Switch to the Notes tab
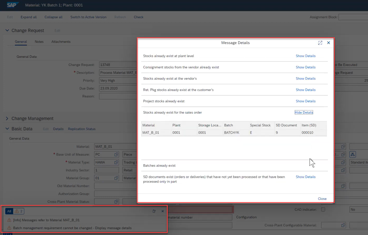This screenshot has width=368, height=235. coord(39,42)
